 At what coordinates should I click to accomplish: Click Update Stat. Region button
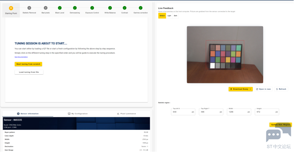[x=281, y=125]
